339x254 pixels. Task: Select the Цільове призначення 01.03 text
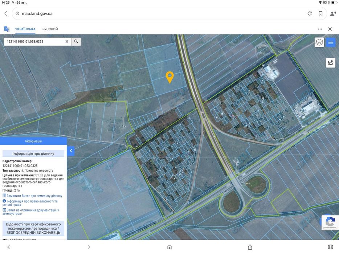click(33, 180)
